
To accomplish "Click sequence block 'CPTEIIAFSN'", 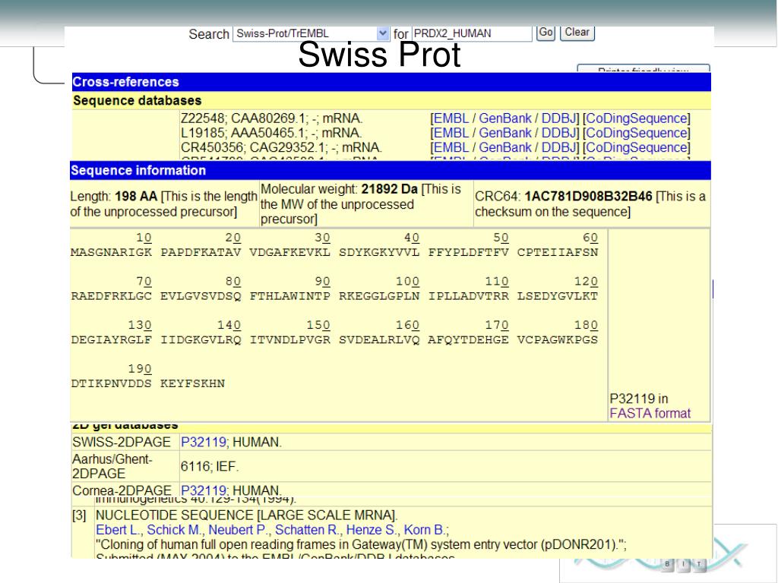I will tap(558, 252).
